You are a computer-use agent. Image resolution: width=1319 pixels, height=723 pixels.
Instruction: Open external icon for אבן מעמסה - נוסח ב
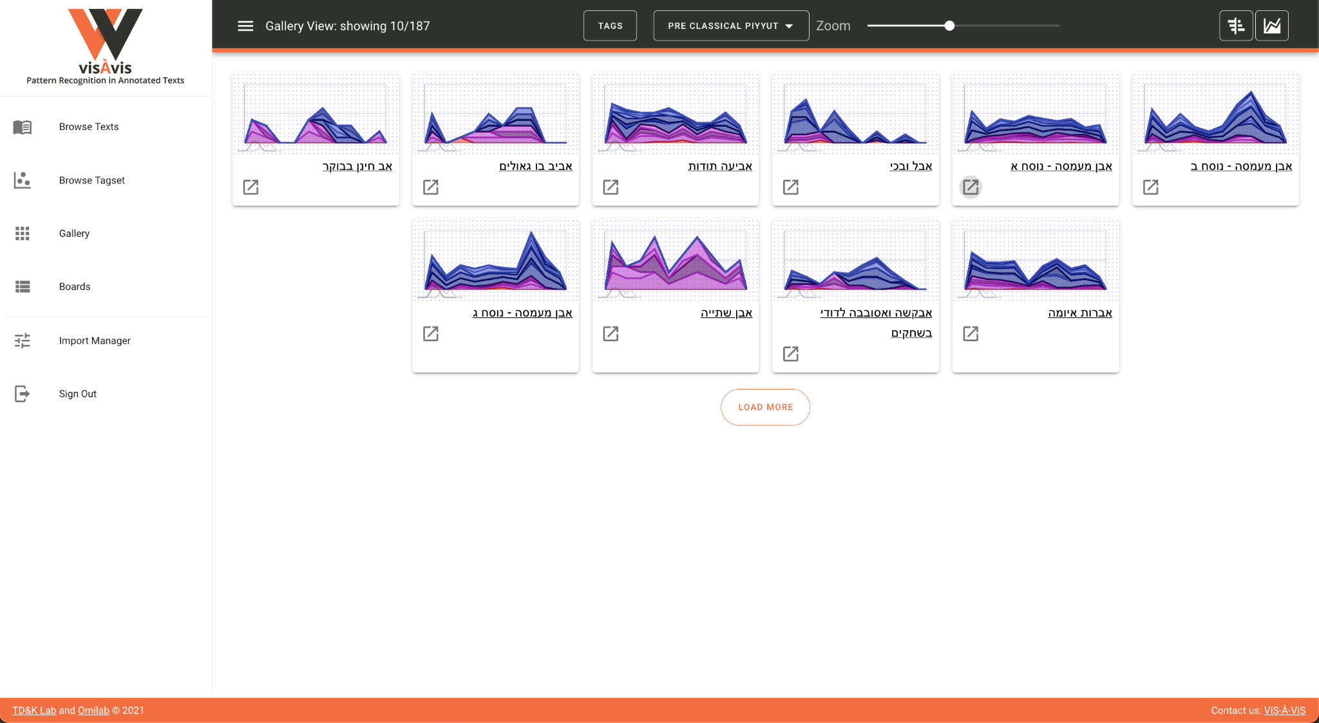click(1151, 187)
